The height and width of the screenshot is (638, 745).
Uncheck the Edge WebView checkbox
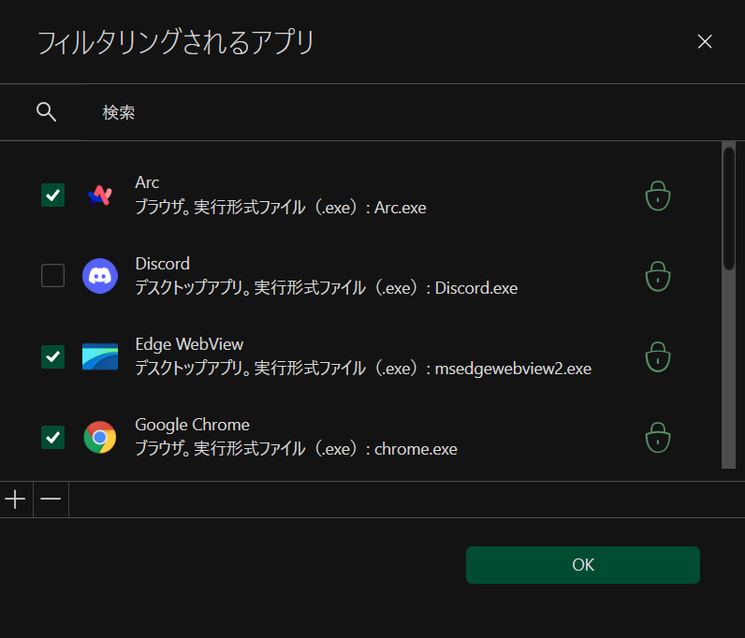tap(53, 356)
